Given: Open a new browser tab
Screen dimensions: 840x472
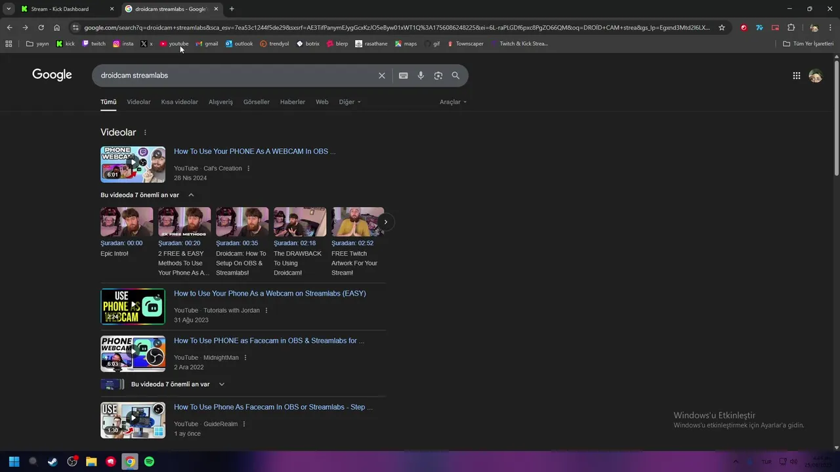Looking at the screenshot, I should click(232, 9).
